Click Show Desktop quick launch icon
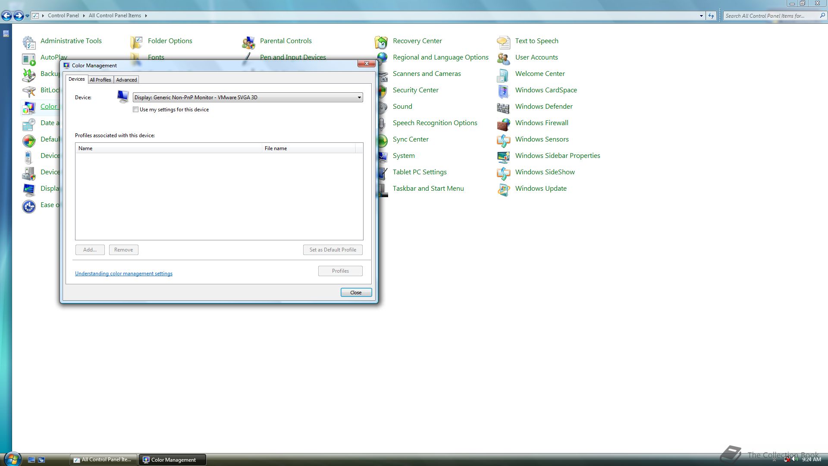Image resolution: width=828 pixels, height=466 pixels. pyautogui.click(x=31, y=460)
